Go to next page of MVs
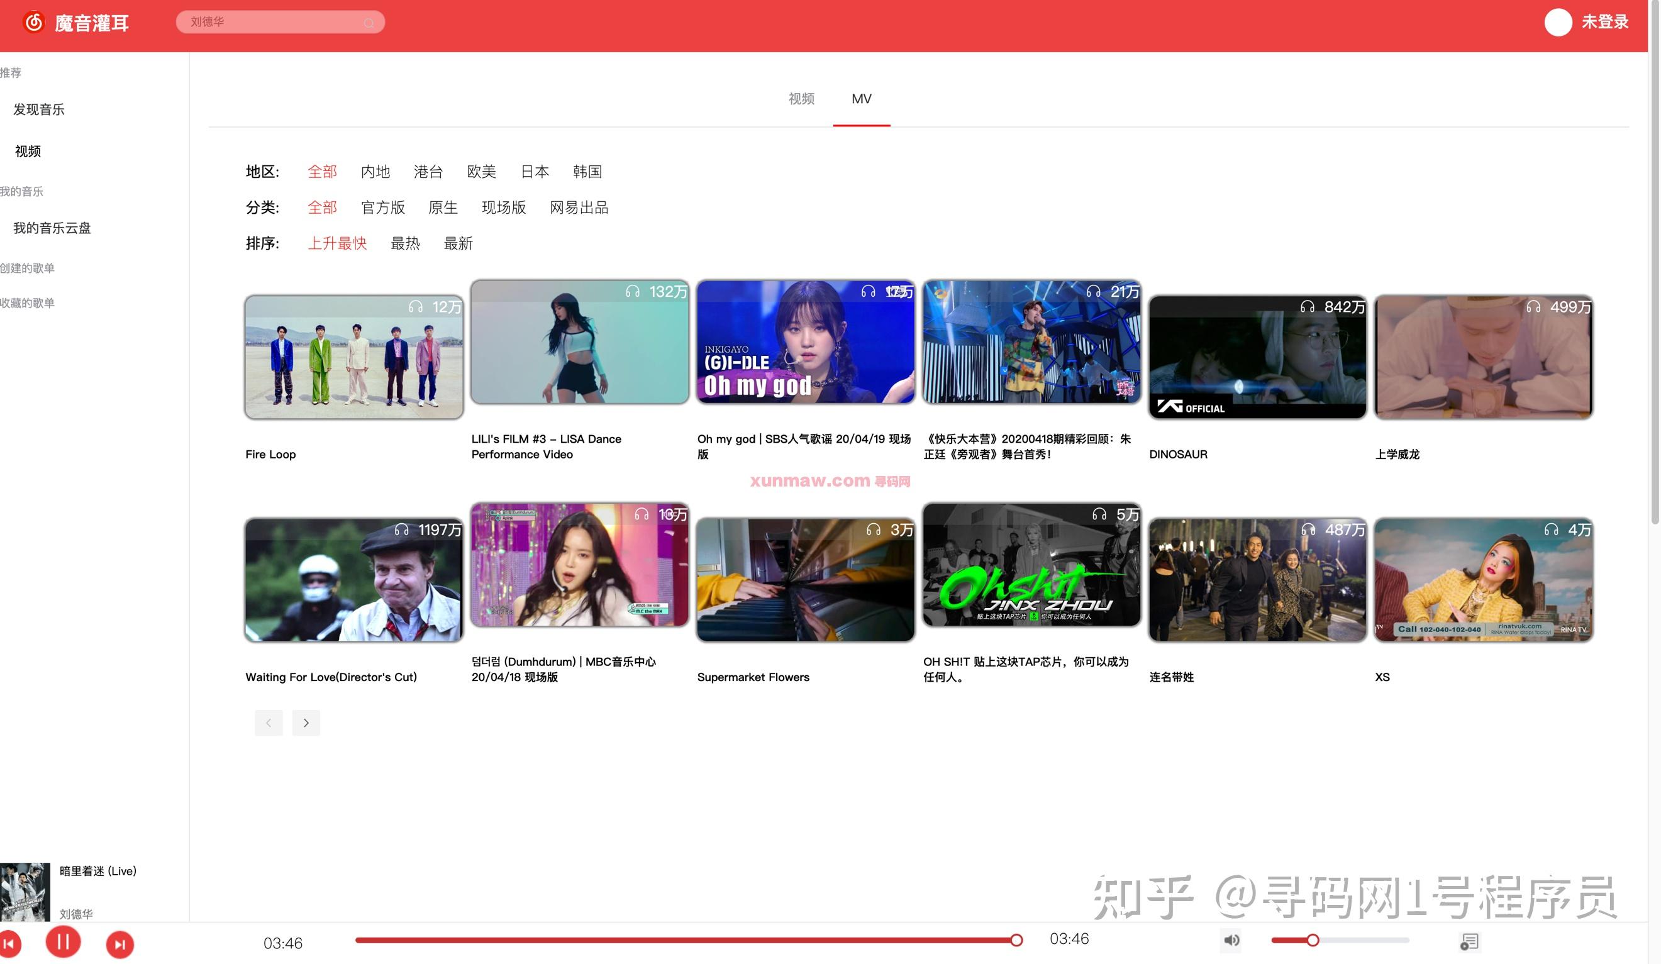The image size is (1661, 964). pyautogui.click(x=306, y=722)
